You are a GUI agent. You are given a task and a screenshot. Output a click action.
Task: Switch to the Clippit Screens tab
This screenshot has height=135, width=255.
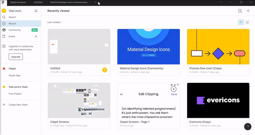coord(18,3)
